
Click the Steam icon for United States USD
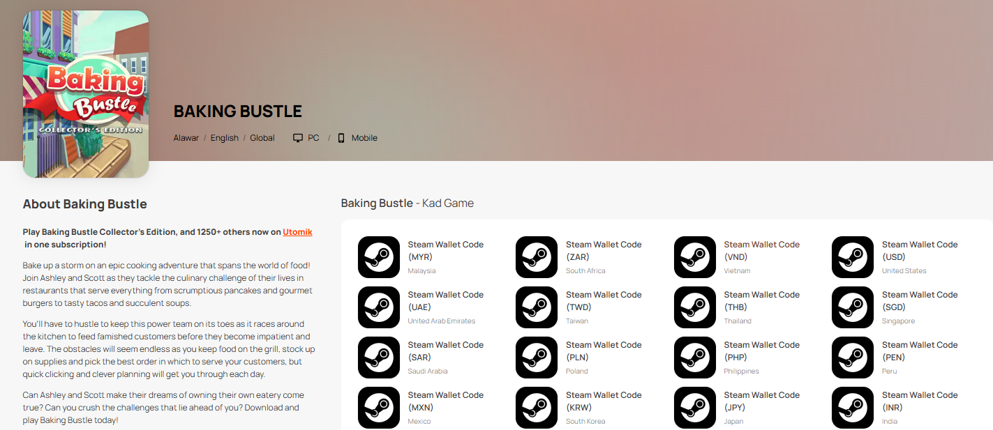(x=853, y=257)
